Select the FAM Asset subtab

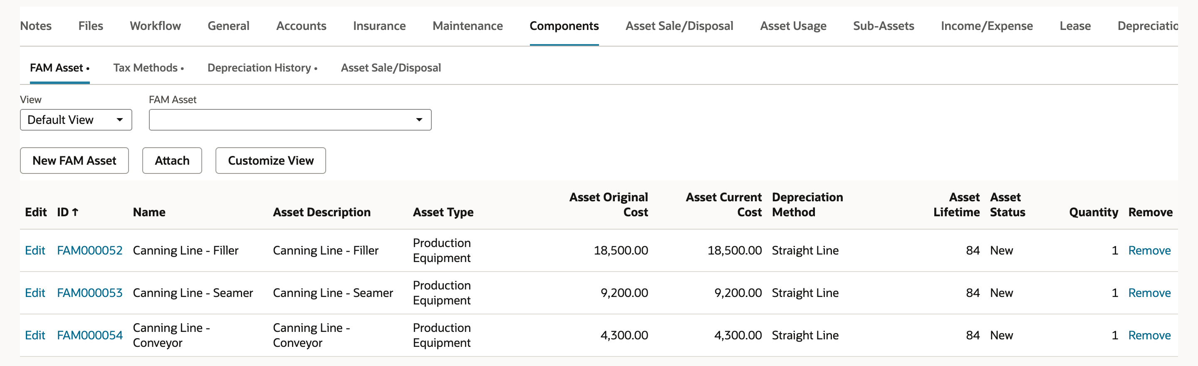[x=59, y=68]
